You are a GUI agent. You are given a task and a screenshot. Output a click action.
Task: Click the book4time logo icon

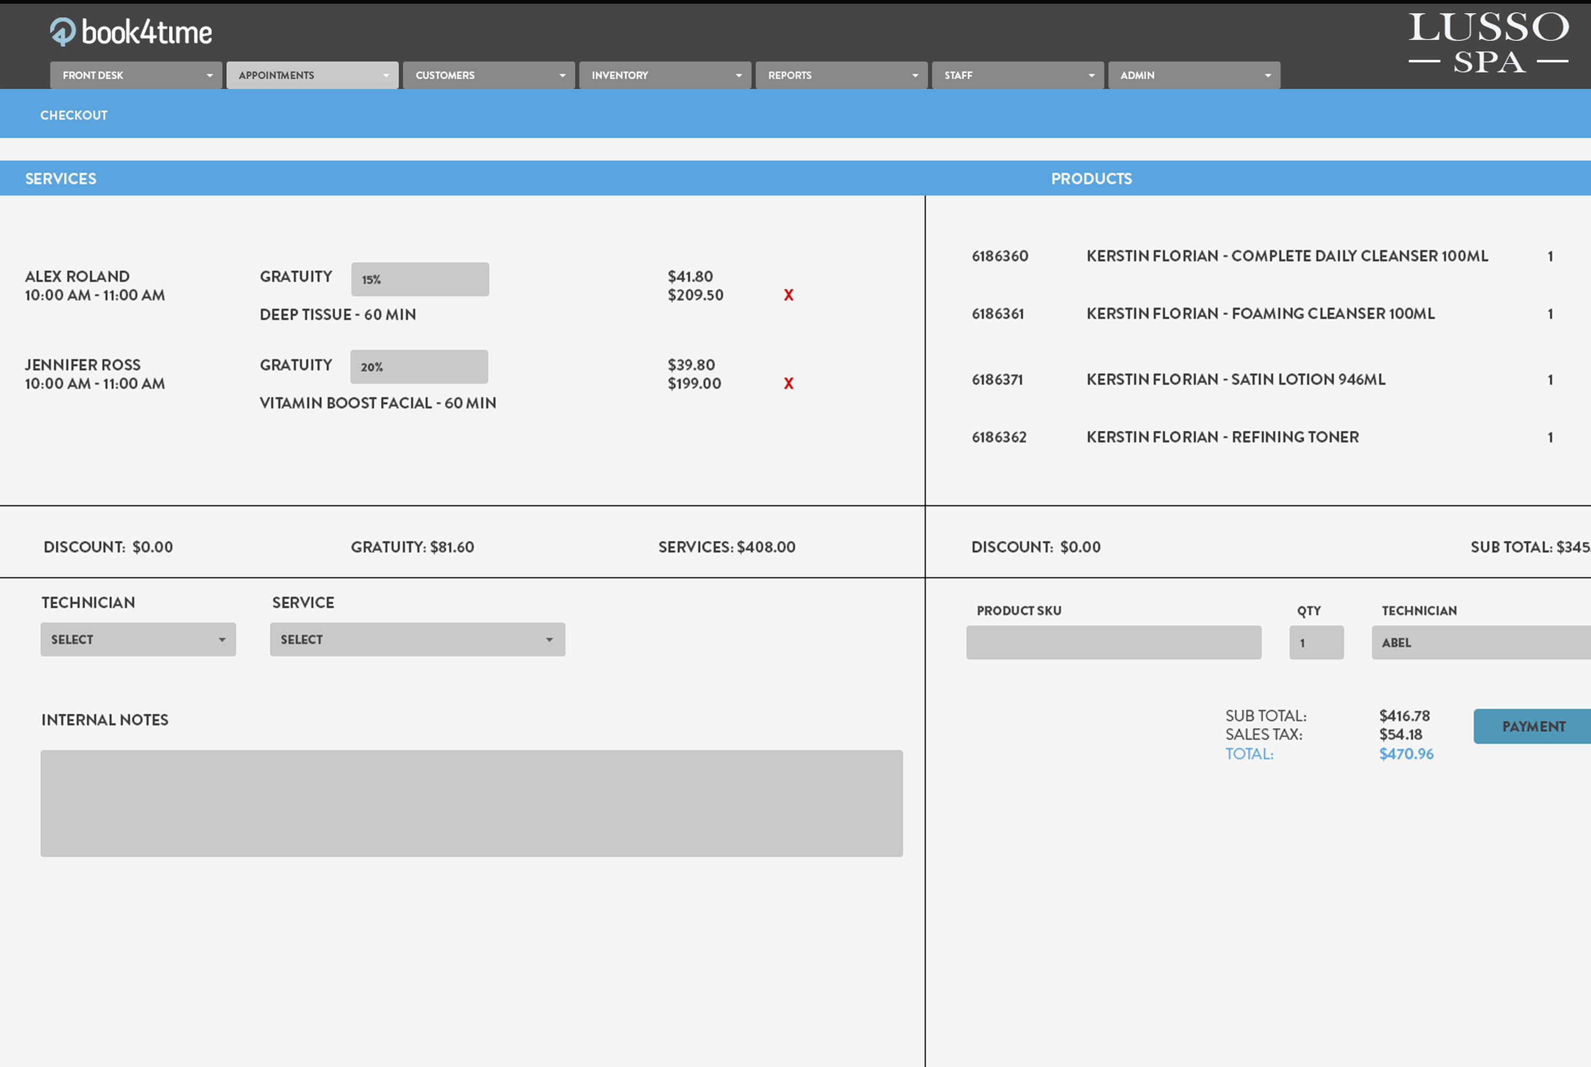click(x=63, y=31)
